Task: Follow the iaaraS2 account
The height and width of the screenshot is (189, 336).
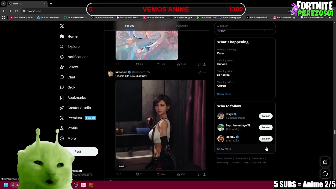Action: (x=266, y=139)
